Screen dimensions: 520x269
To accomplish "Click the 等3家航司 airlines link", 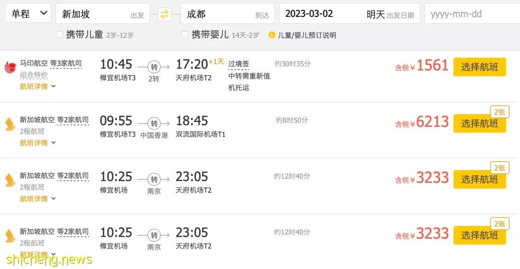I will point(66,63).
